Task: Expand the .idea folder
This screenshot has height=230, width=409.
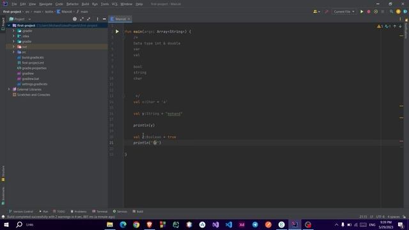Action: (x=13, y=36)
